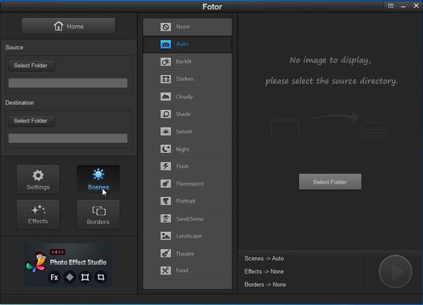The width and height of the screenshot is (423, 305).
Task: Select the Backlit scene icon
Action: 165,62
